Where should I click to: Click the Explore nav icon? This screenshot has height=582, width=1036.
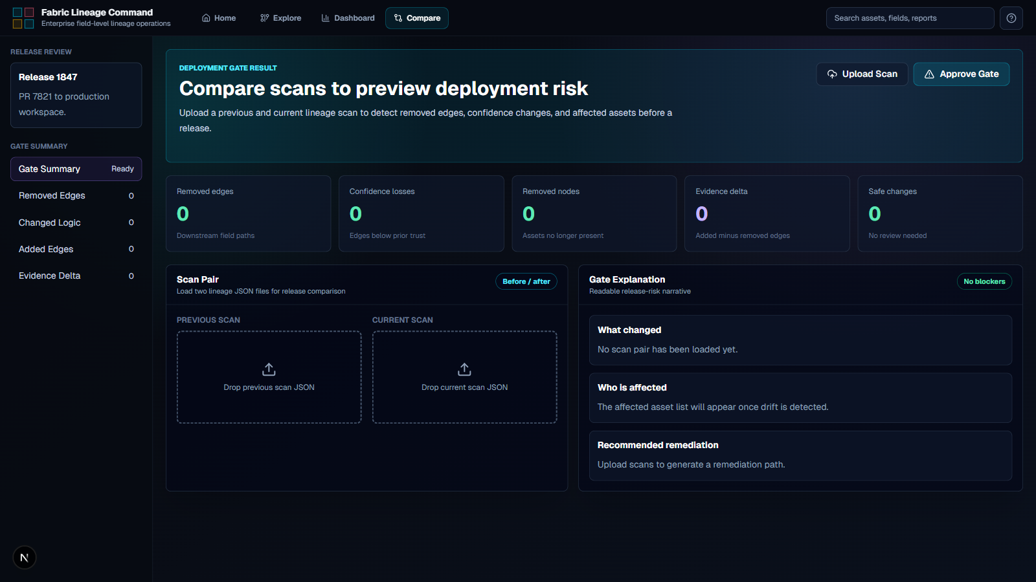[264, 18]
